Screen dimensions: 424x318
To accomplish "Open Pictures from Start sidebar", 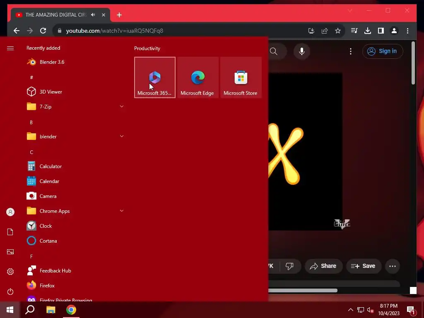I will tap(10, 252).
